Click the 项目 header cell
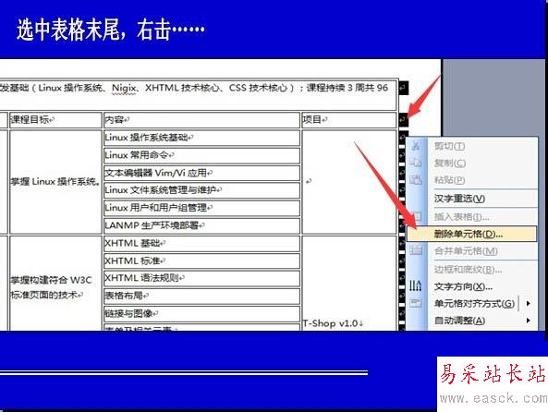The height and width of the screenshot is (412, 548). [x=348, y=120]
